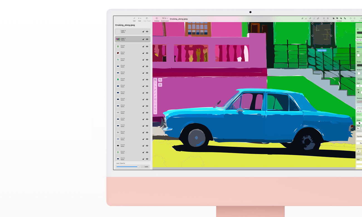The width and height of the screenshot is (362, 217).
Task: Click the first Boolean unite icon
Action: click(x=302, y=18)
